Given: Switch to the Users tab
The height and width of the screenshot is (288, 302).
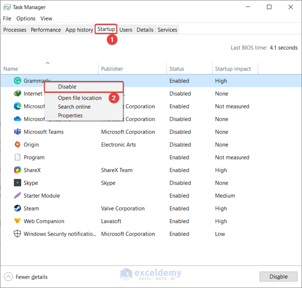Looking at the screenshot, I should [126, 30].
